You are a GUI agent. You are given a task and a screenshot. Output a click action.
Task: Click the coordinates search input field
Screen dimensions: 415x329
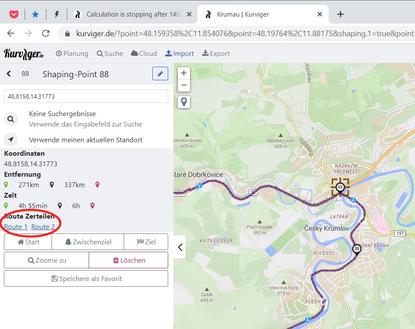[86, 96]
